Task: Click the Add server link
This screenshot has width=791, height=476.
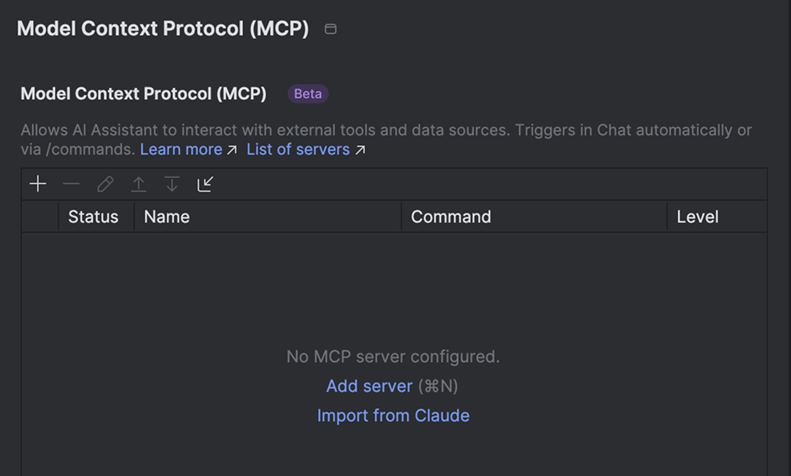Action: (x=369, y=386)
